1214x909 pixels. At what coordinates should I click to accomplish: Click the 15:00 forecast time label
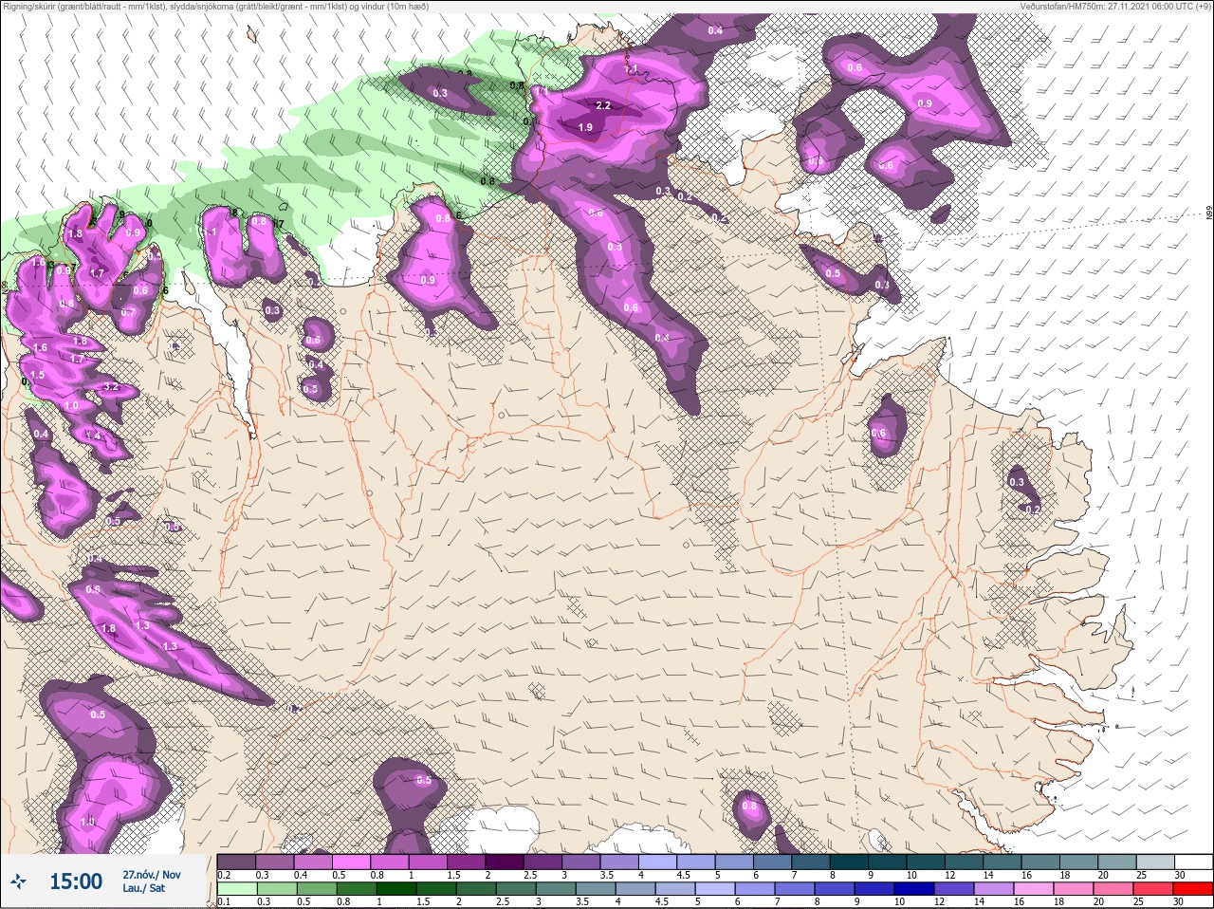(x=76, y=882)
